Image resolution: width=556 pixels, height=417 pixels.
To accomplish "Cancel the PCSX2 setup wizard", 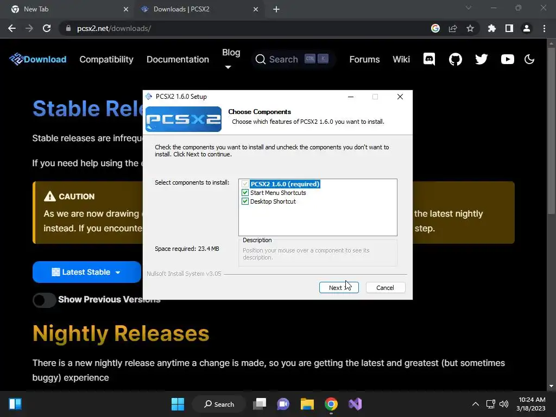I will tap(385, 288).
